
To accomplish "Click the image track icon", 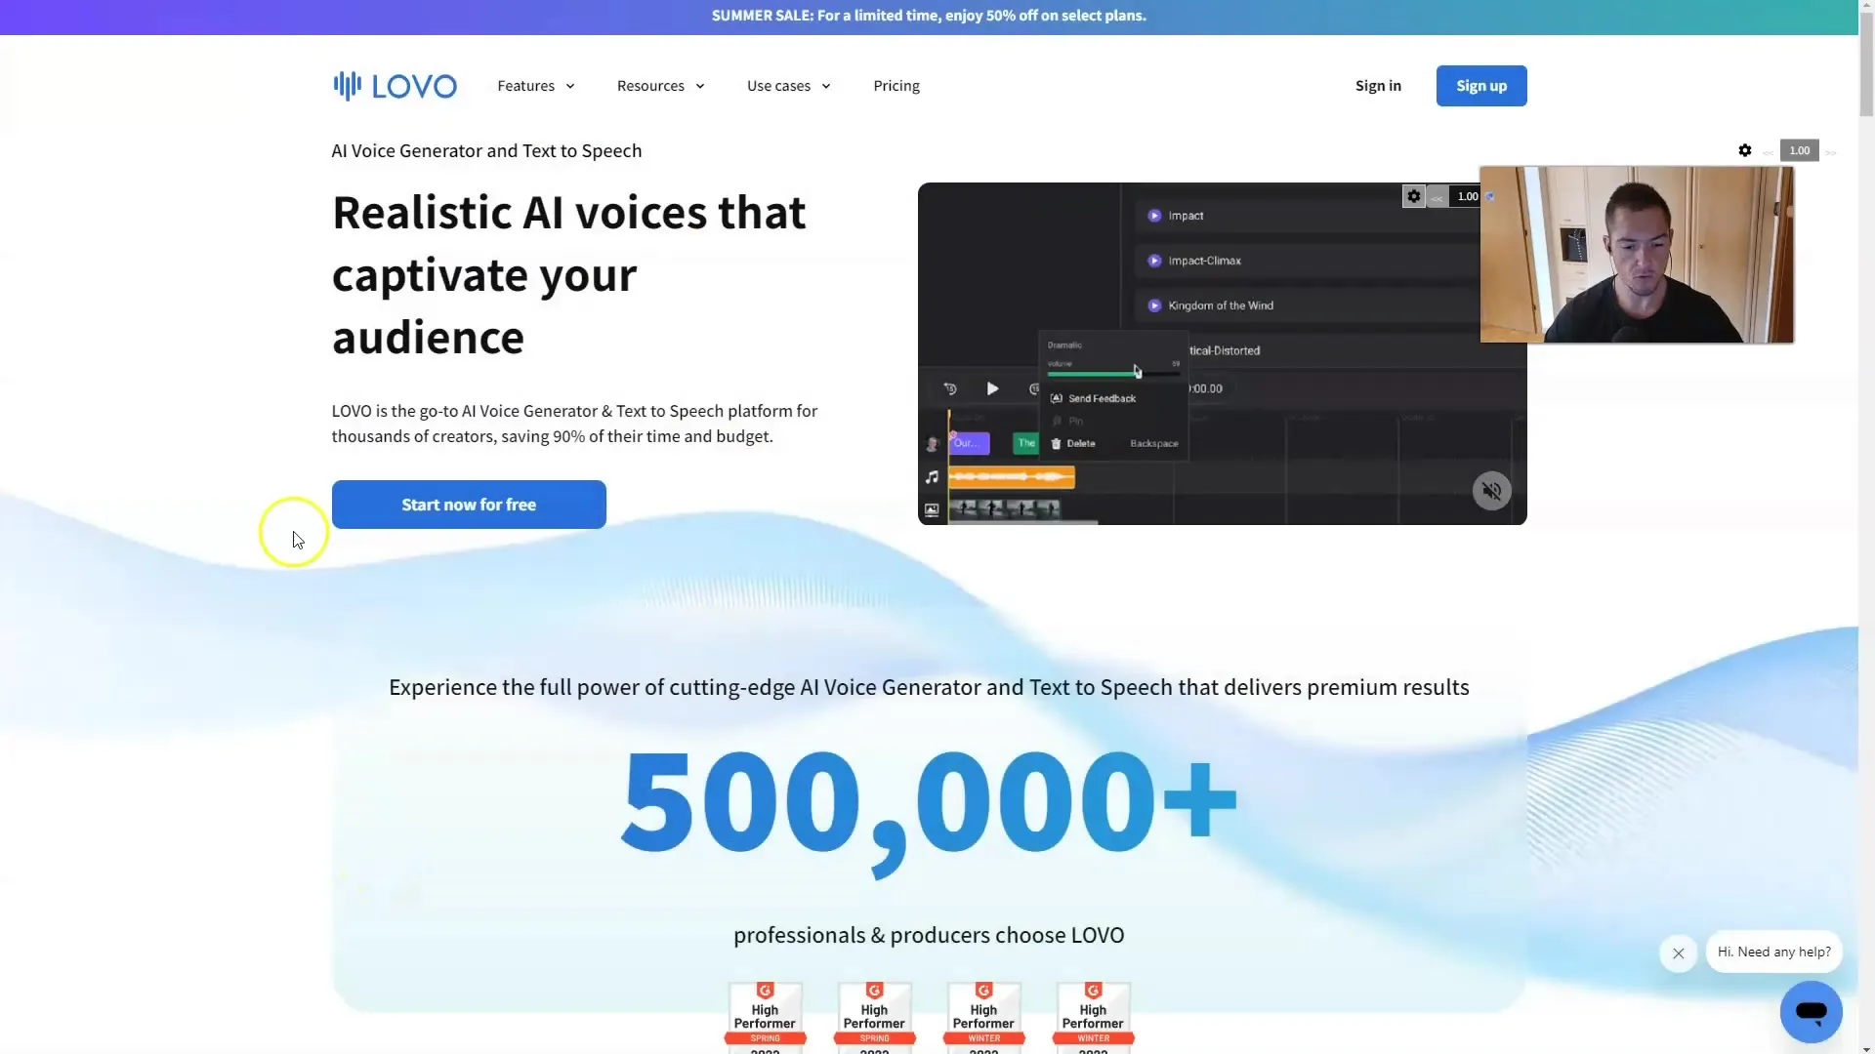I will pyautogui.click(x=932, y=510).
